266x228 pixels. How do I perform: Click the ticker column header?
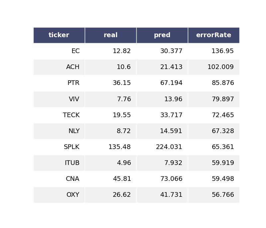point(59,35)
